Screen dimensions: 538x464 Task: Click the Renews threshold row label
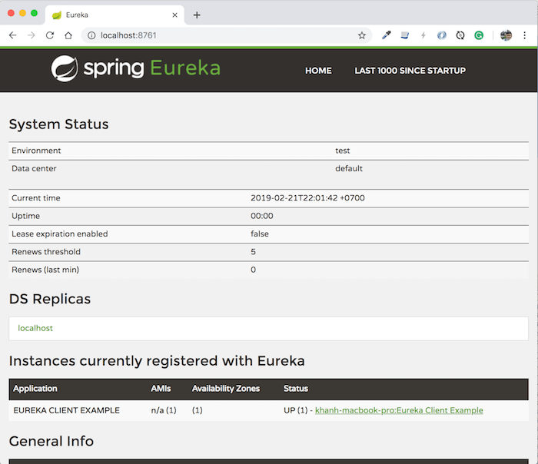[x=46, y=252]
